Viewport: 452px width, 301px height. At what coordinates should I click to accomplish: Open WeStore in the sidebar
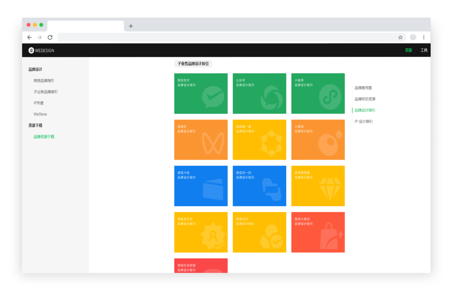(x=40, y=115)
